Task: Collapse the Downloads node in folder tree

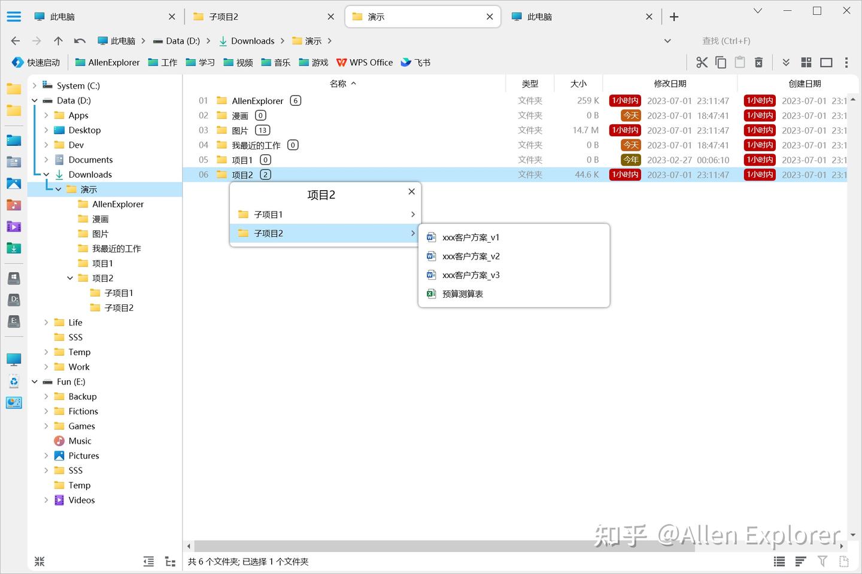Action: click(45, 174)
